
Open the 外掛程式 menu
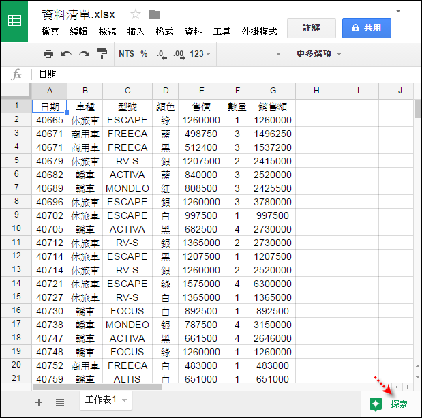click(259, 31)
